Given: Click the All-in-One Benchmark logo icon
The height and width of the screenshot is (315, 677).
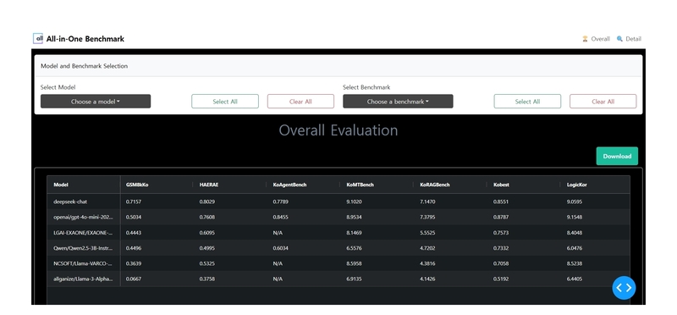Looking at the screenshot, I should pos(38,38).
